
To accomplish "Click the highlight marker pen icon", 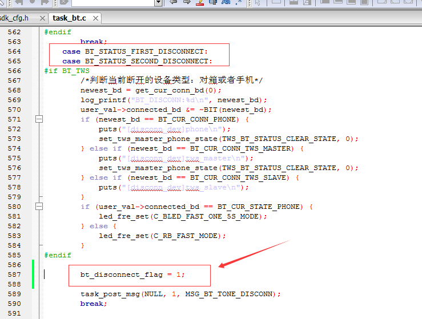I will tap(200, 2).
